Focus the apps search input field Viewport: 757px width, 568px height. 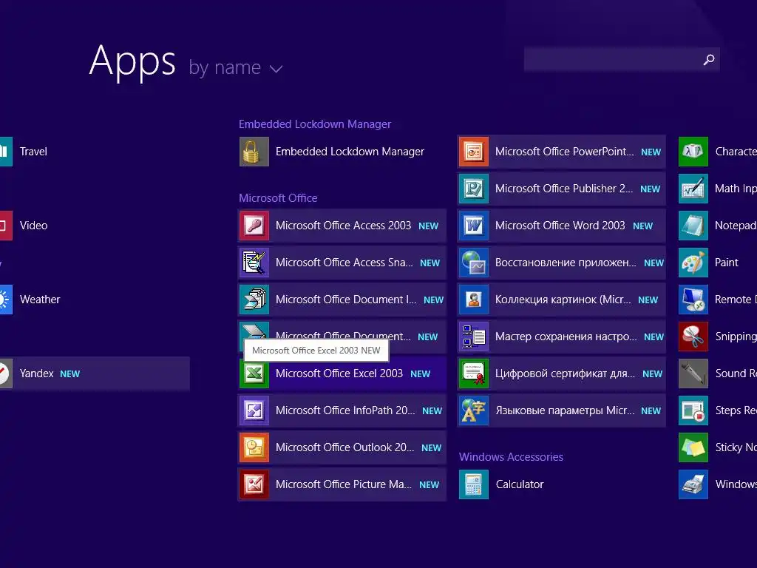(622, 60)
